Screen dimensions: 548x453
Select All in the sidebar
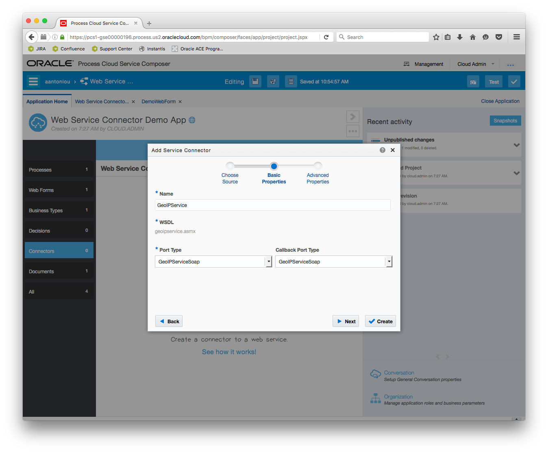coord(59,292)
